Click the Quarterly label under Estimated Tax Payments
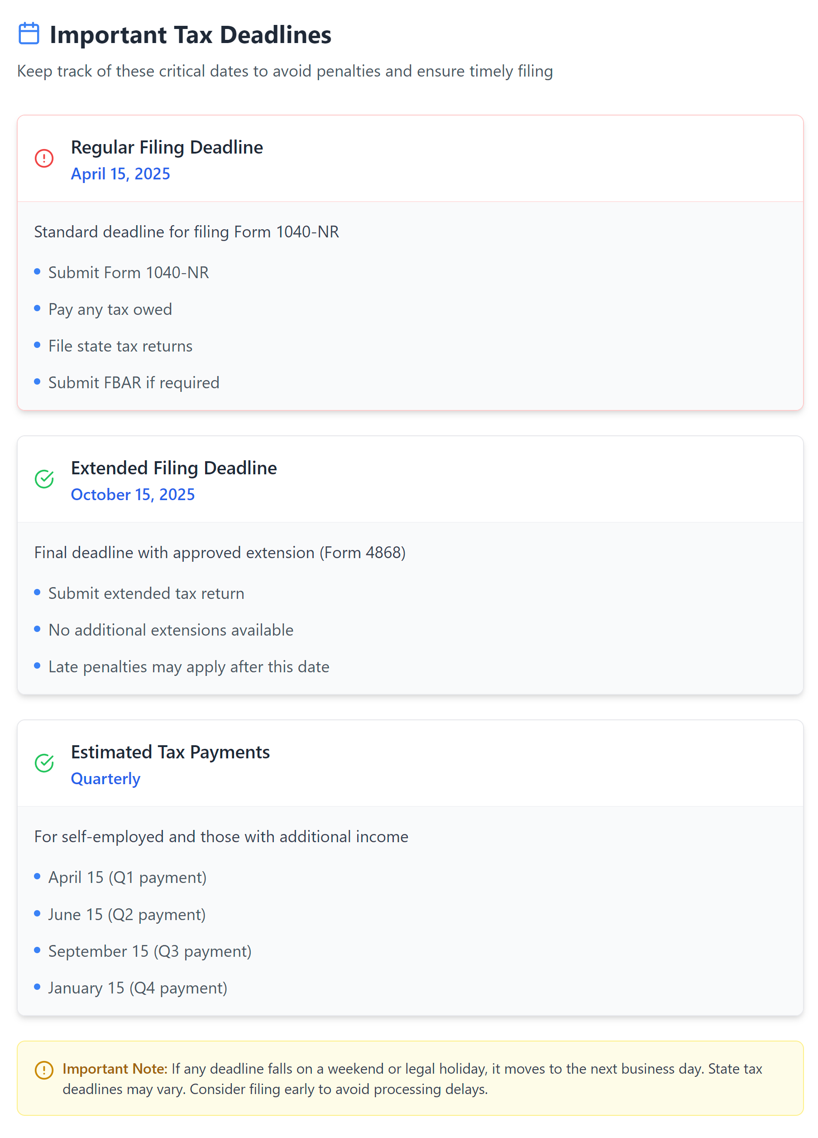The width and height of the screenshot is (818, 1138). pos(105,778)
